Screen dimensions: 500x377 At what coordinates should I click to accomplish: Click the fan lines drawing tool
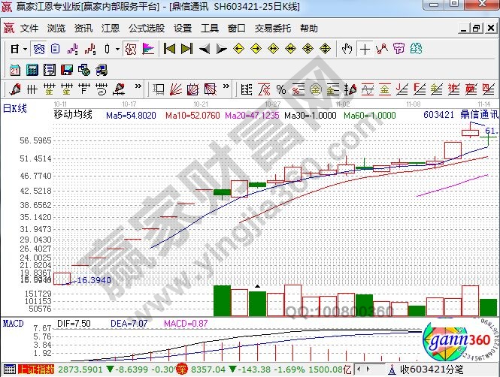(175, 89)
